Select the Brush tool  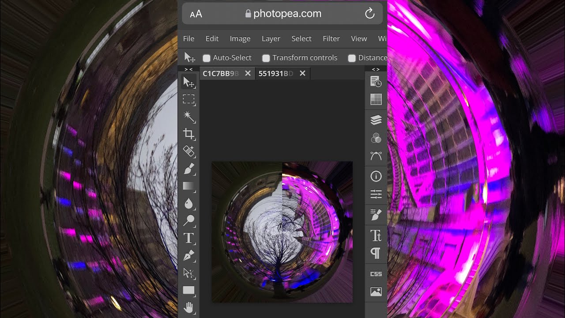click(189, 169)
